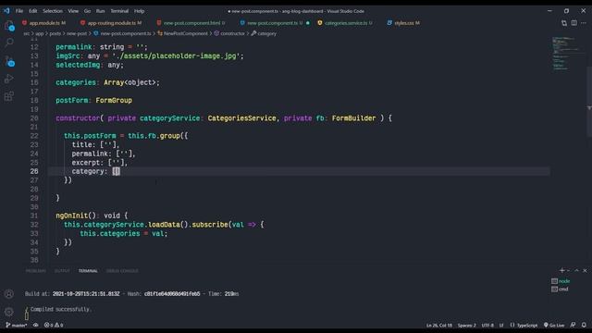592x333 pixels.
Task: Open notifications bell
Action: point(584,325)
